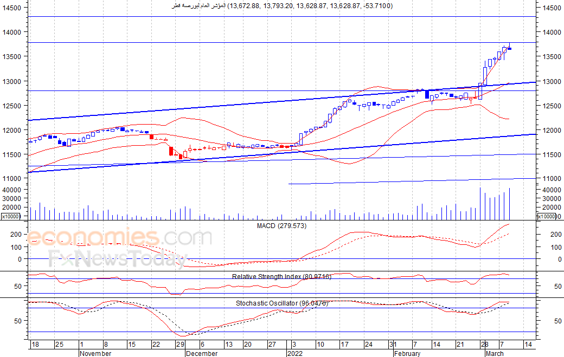
Task: Click the 2022 year marker on axis
Action: (x=295, y=353)
